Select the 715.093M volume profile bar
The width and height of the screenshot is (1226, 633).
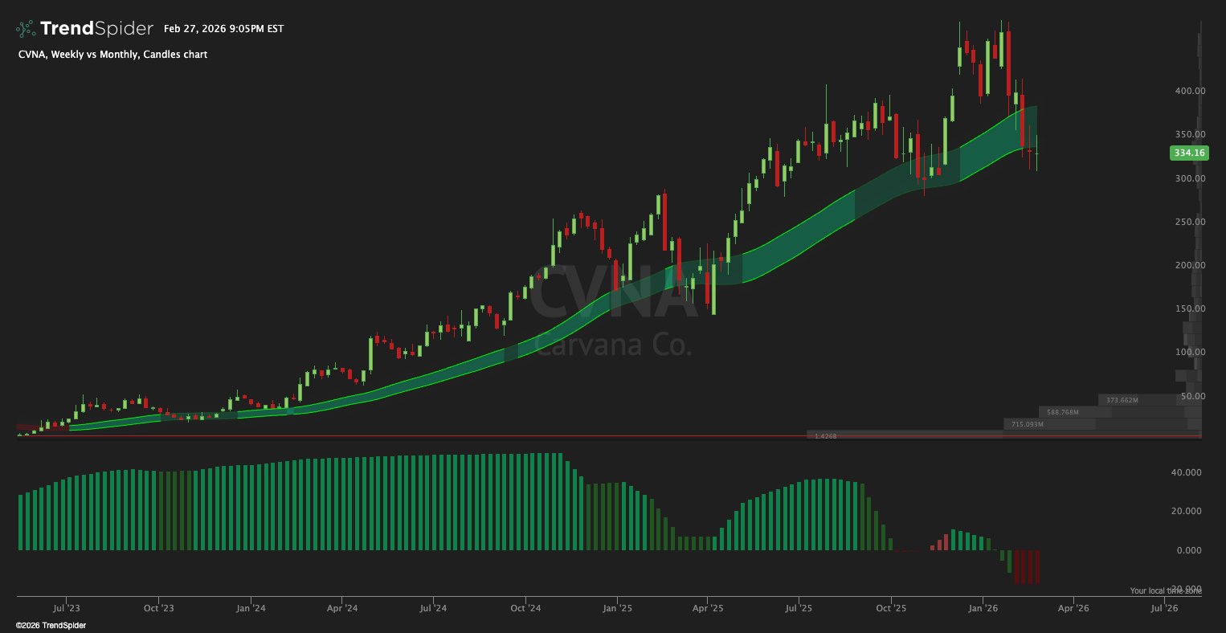coord(1102,424)
